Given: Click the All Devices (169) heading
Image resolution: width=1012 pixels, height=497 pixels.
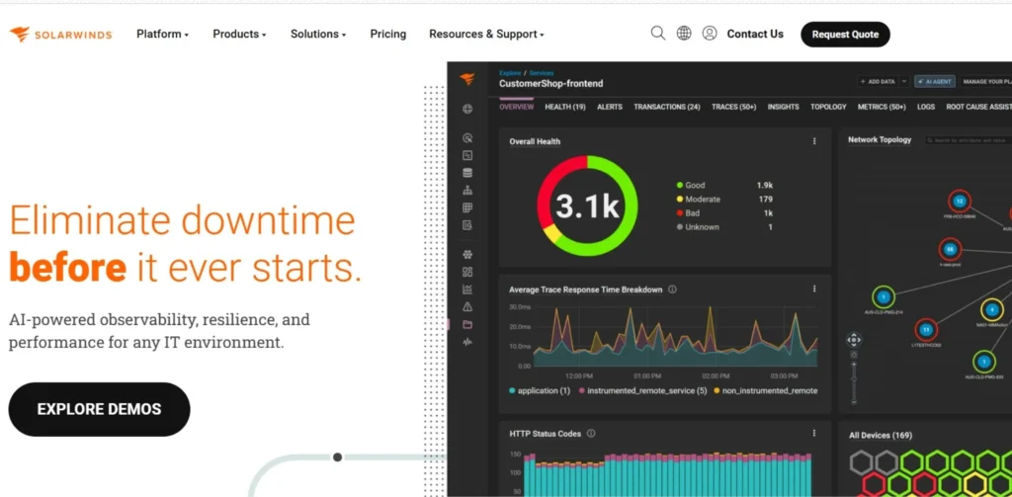Looking at the screenshot, I should (x=881, y=435).
